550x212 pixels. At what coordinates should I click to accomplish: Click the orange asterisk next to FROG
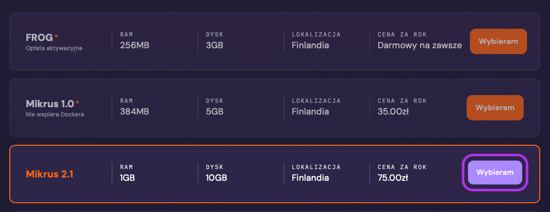pyautogui.click(x=56, y=36)
